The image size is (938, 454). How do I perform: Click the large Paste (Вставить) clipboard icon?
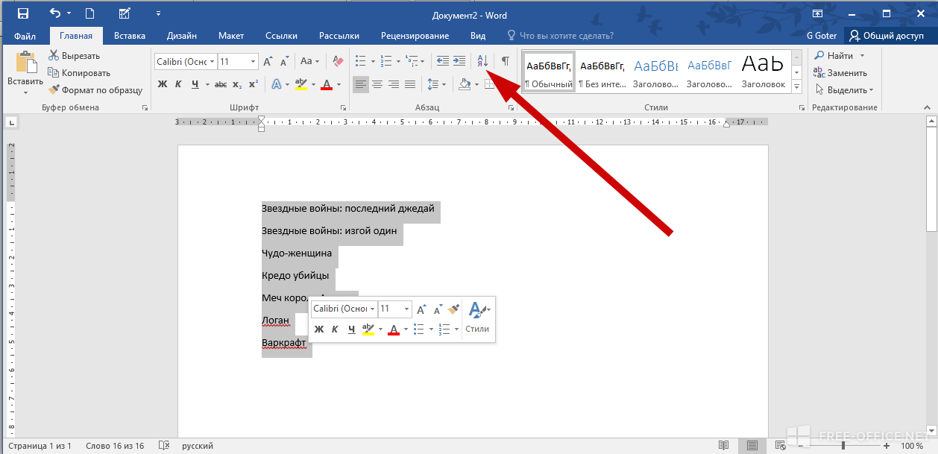pos(26,63)
